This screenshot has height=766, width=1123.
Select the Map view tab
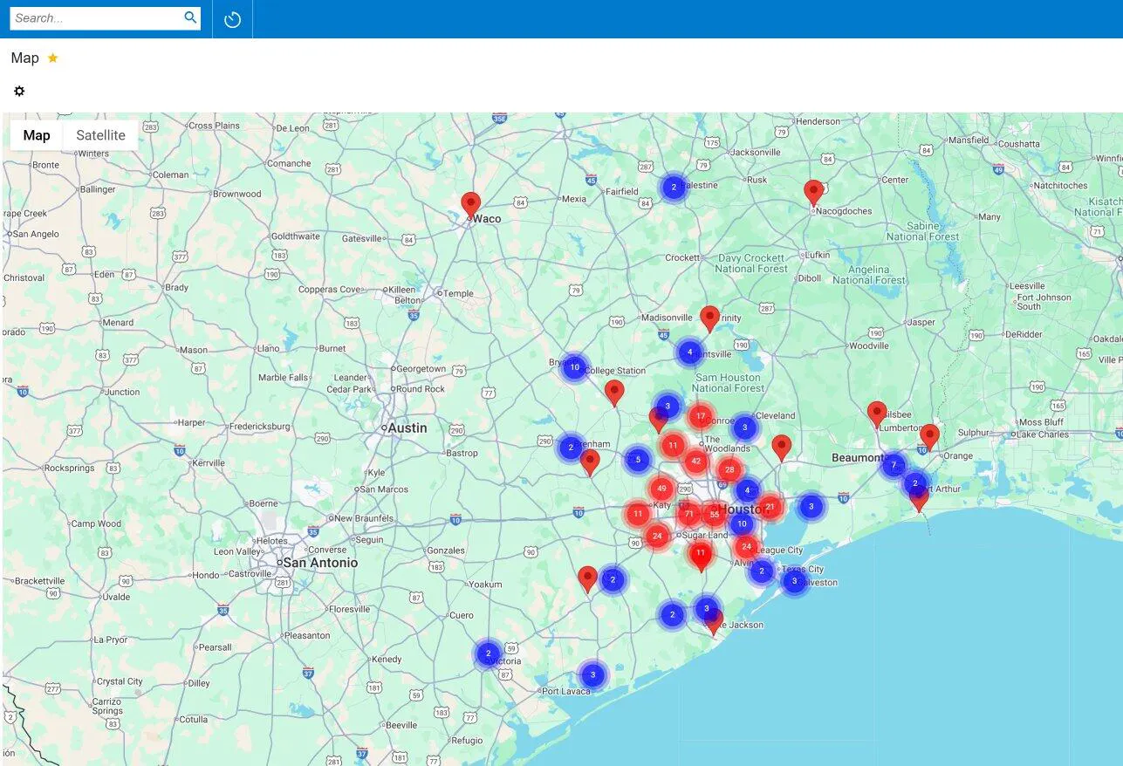(x=37, y=135)
